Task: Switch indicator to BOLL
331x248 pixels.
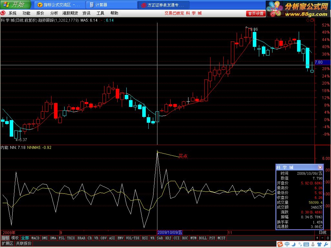Action: 203,238
